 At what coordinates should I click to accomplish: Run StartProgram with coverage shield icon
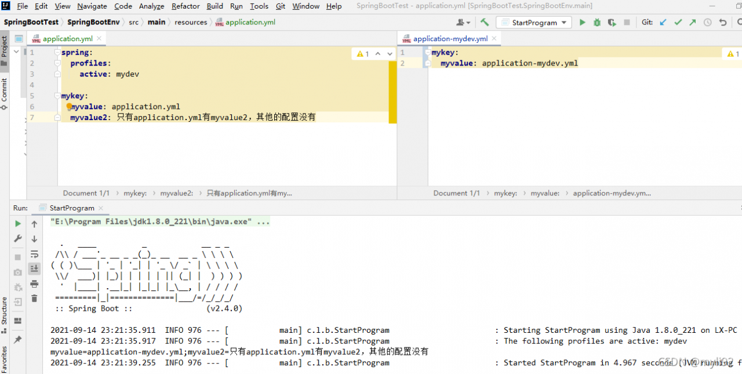[612, 22]
